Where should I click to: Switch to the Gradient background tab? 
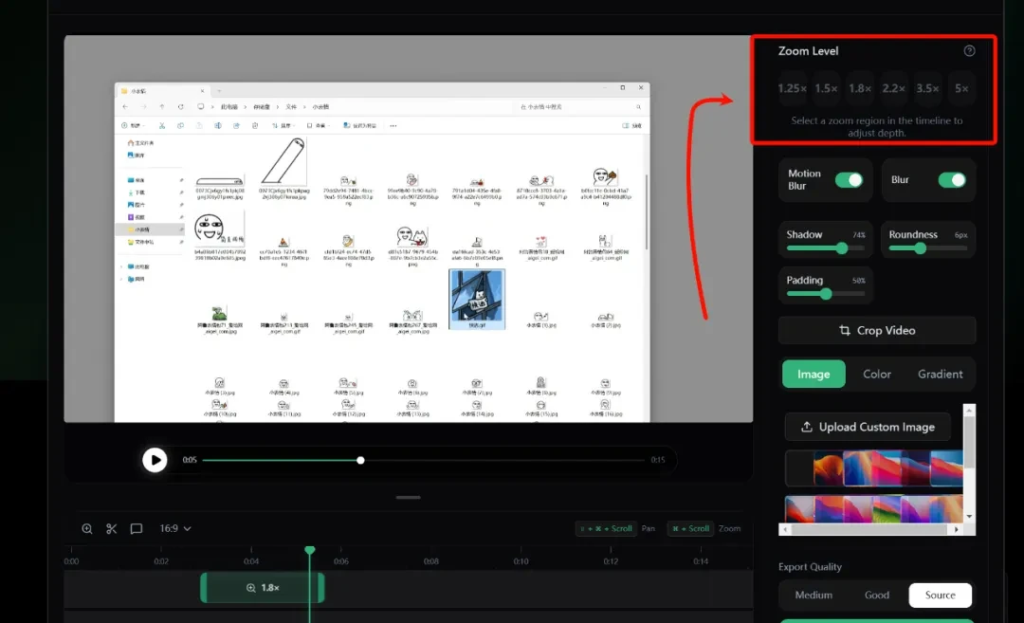coord(940,375)
